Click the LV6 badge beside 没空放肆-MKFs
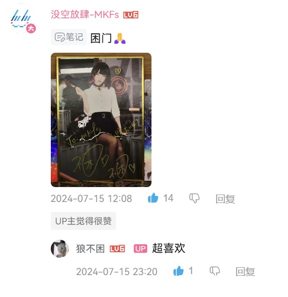 pos(131,15)
